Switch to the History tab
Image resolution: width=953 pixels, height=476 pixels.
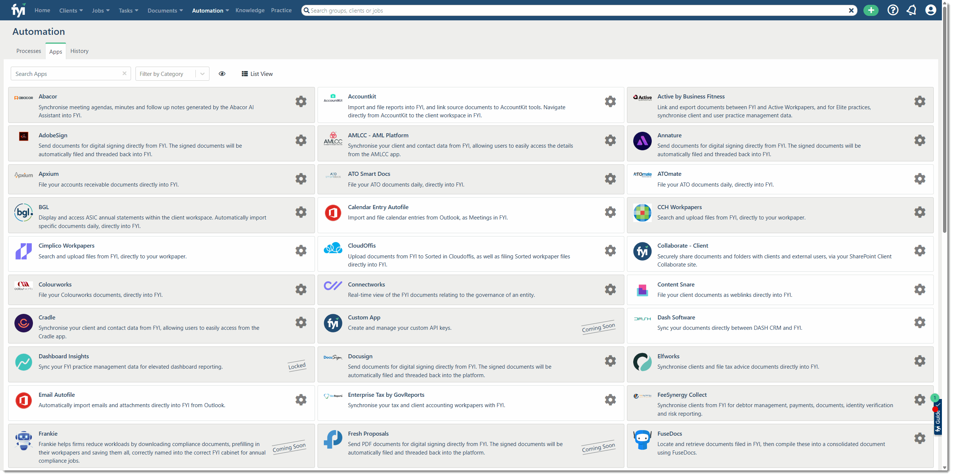point(80,51)
